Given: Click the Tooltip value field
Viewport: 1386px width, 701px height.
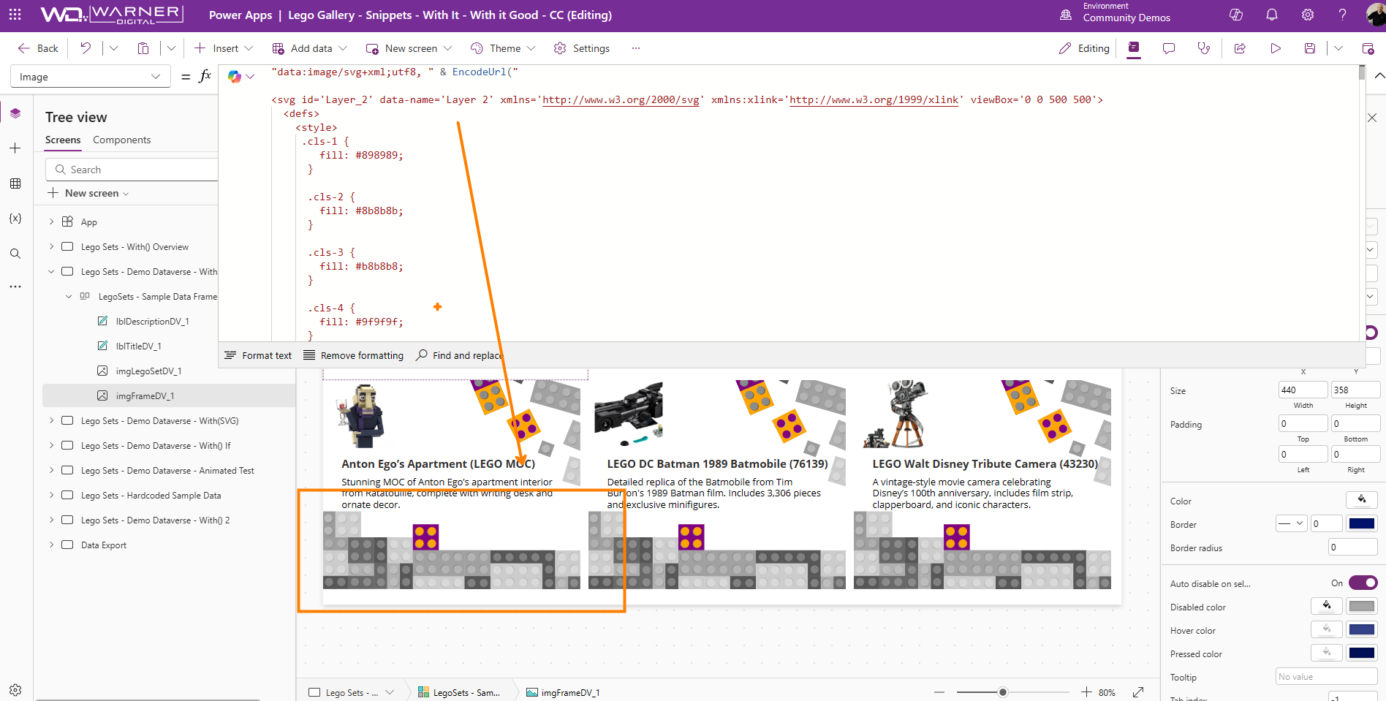Looking at the screenshot, I should (x=1327, y=677).
